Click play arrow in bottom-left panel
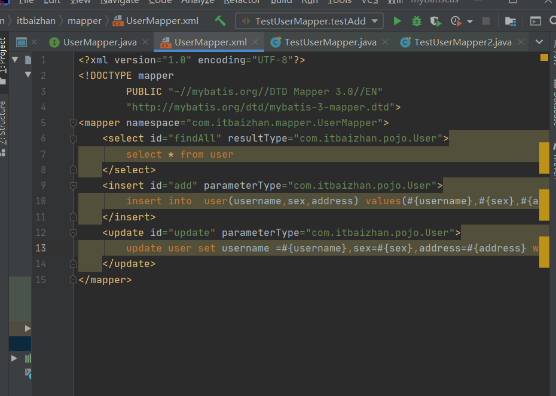 pyautogui.click(x=28, y=329)
